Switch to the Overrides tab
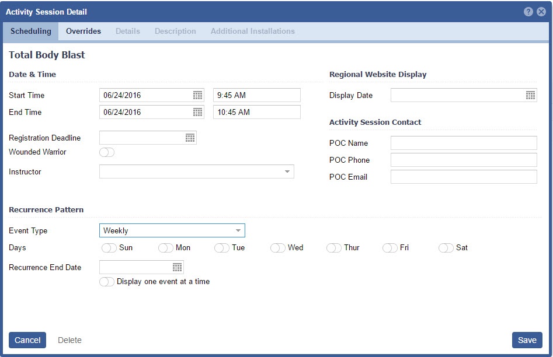 tap(83, 32)
